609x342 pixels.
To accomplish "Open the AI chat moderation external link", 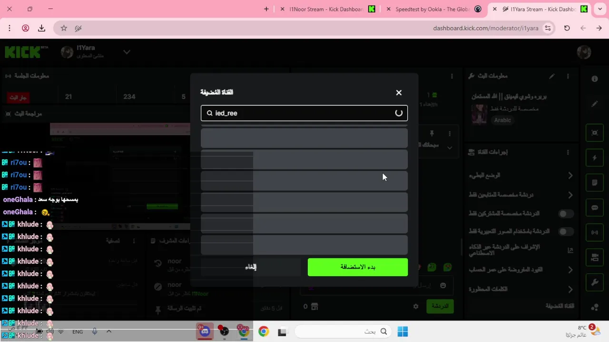I will (570, 250).
